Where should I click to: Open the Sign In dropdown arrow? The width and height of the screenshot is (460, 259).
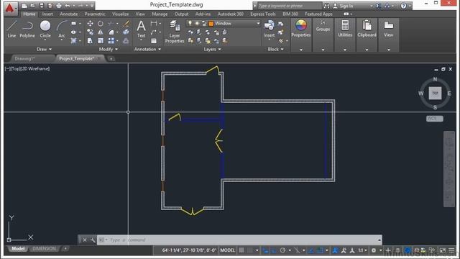click(372, 6)
